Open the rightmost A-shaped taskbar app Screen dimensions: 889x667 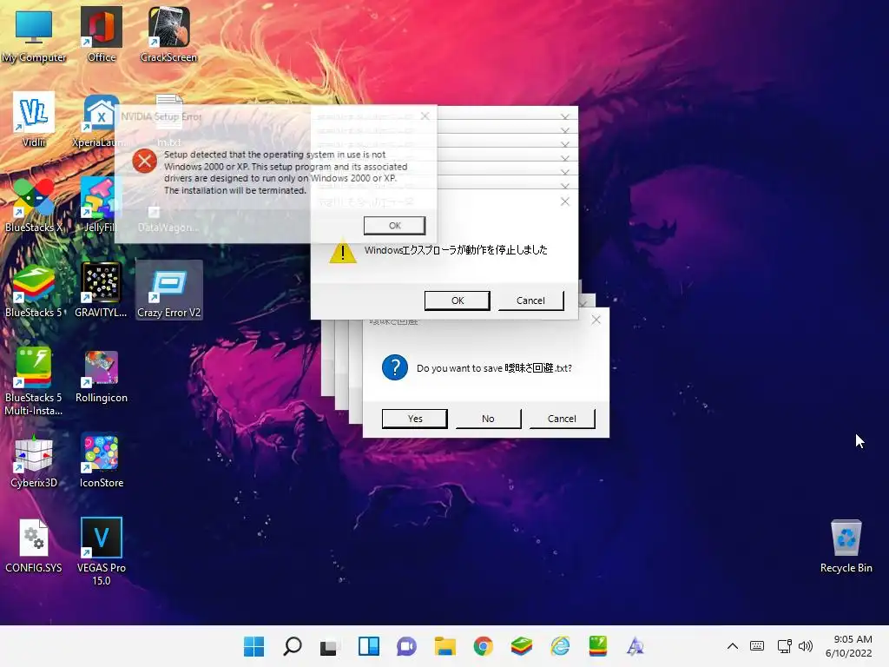tap(635, 646)
